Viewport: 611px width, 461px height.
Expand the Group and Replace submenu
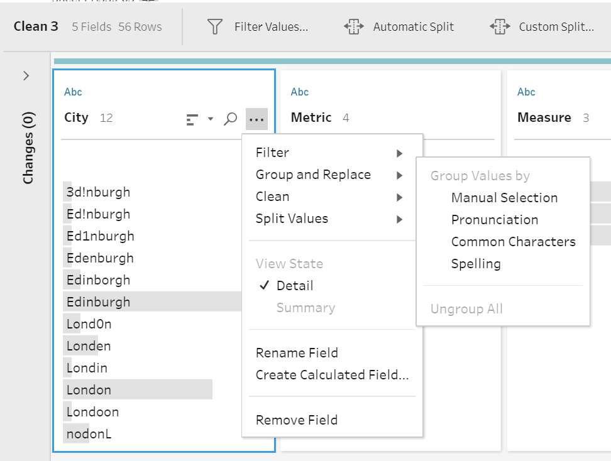click(312, 174)
